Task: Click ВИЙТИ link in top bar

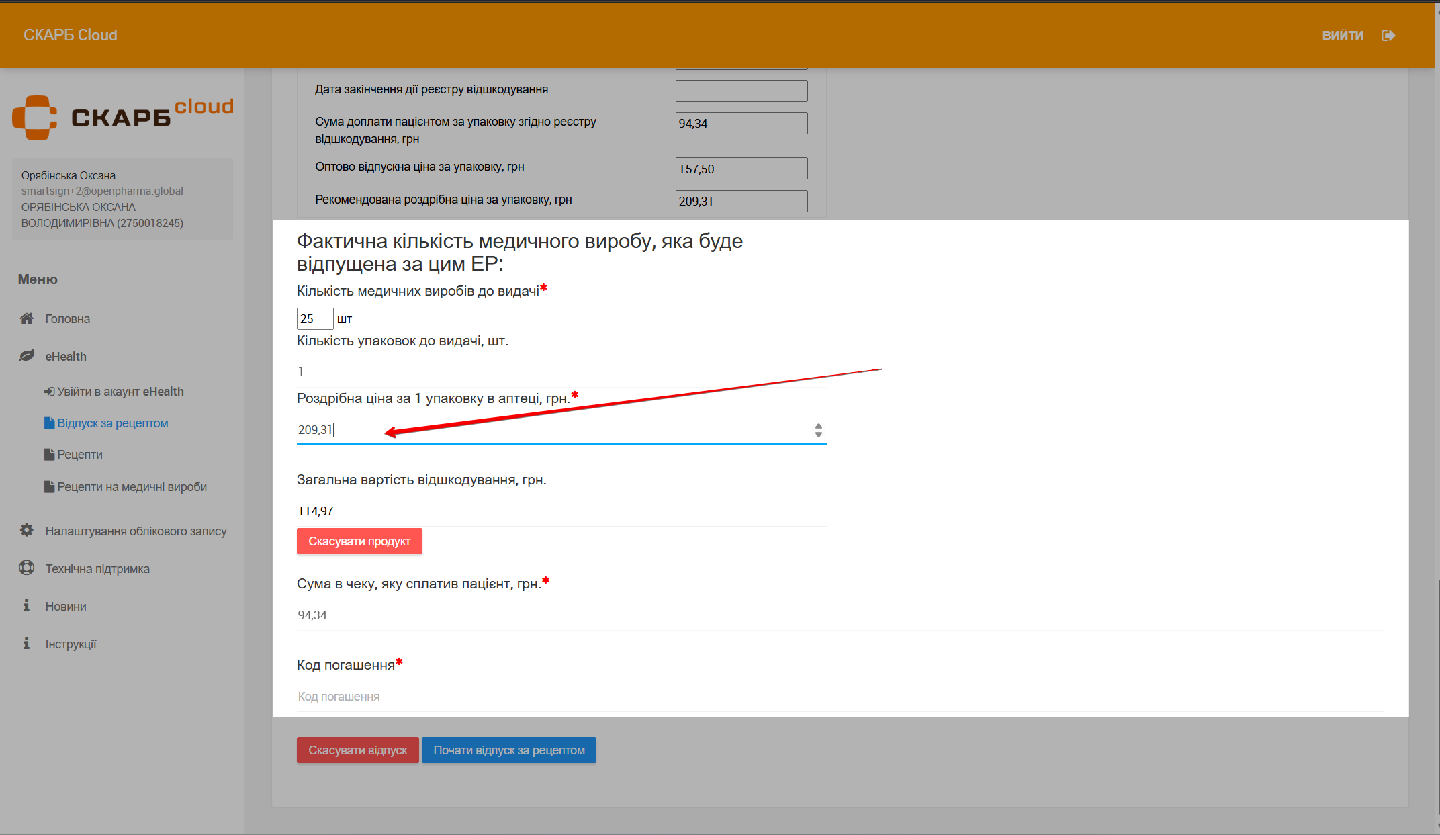Action: (x=1342, y=35)
